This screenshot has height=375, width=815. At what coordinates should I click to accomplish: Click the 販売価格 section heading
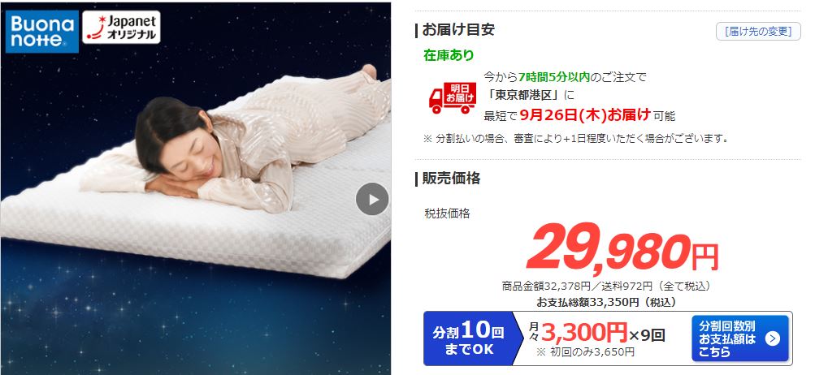coord(451,179)
